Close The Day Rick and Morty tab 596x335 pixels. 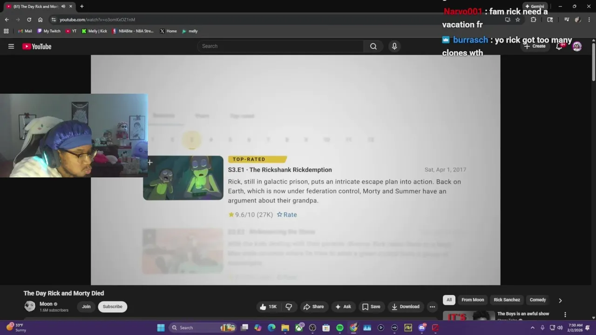point(71,7)
